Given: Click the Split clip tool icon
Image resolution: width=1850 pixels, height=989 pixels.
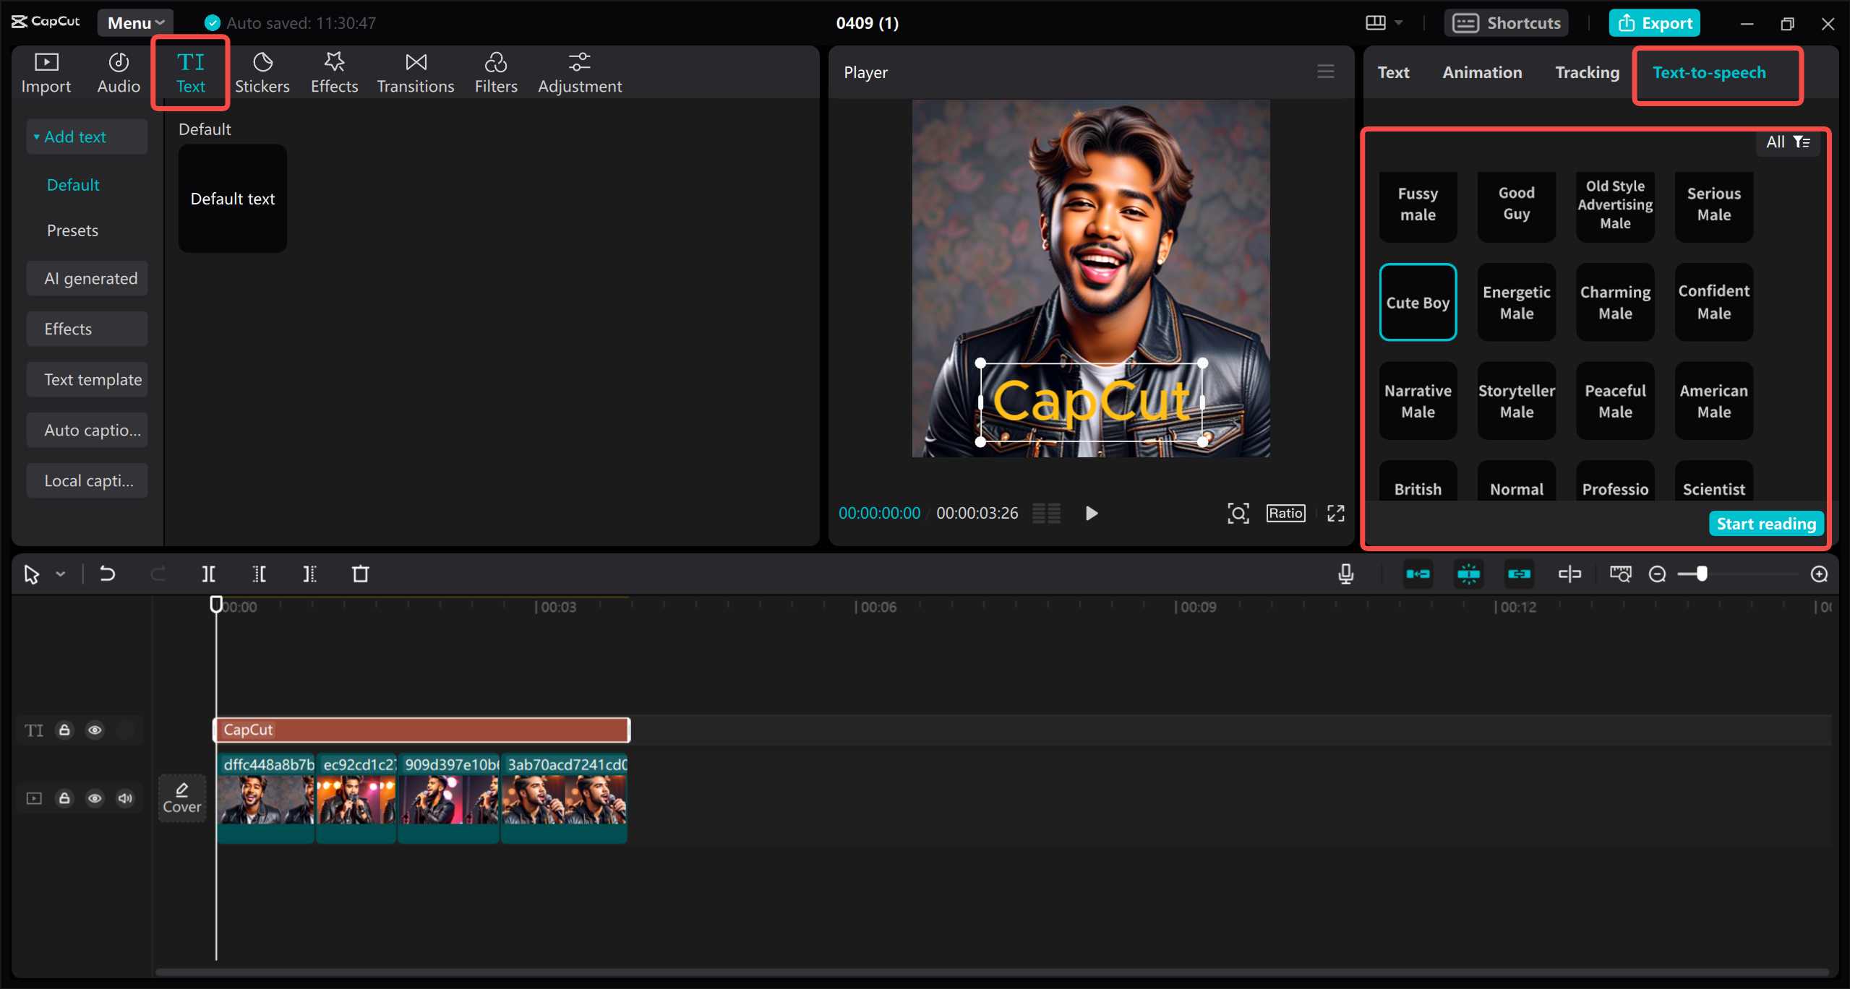Looking at the screenshot, I should 208,574.
